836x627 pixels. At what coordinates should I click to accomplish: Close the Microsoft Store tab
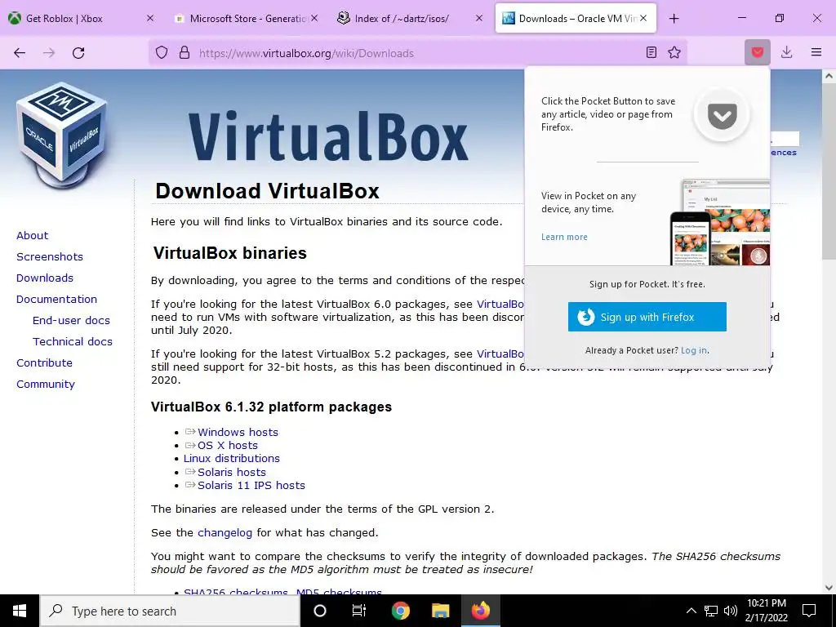(314, 18)
